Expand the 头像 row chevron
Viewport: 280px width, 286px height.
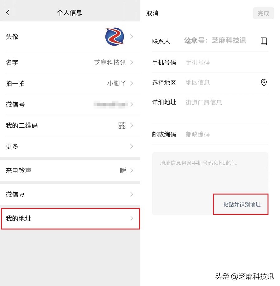(x=132, y=37)
